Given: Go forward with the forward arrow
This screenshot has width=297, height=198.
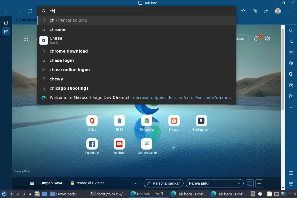Looking at the screenshot, I should tap(19, 11).
